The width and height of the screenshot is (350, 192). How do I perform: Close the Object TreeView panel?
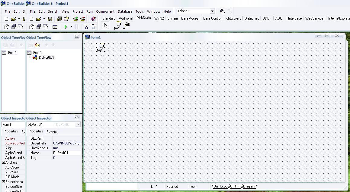(x=77, y=36)
